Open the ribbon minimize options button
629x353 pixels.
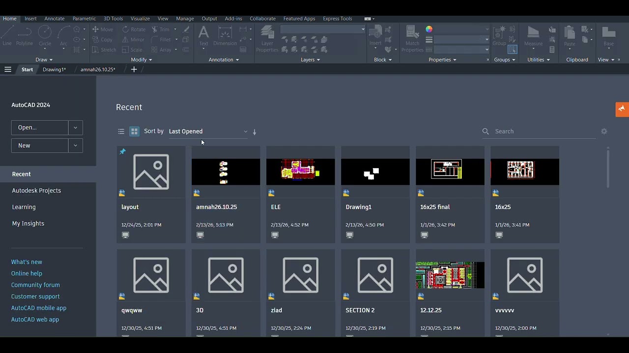point(370,19)
